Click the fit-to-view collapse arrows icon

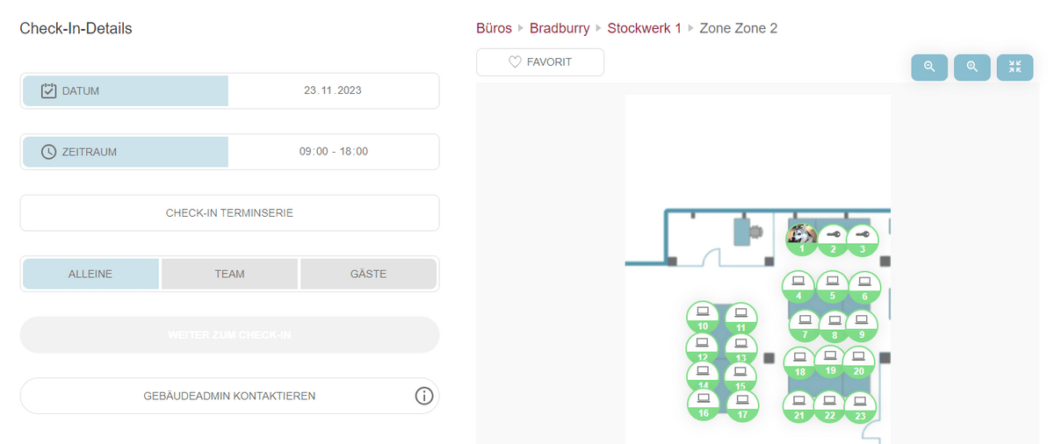tap(1014, 68)
